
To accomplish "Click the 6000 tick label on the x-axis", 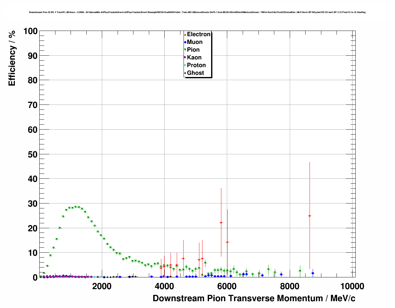I will 227,286.
